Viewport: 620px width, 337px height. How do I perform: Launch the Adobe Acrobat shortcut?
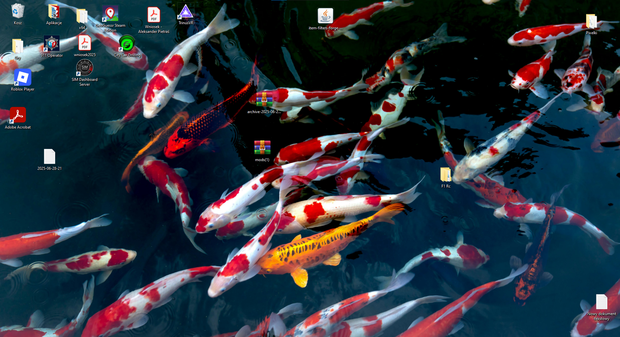[x=18, y=115]
